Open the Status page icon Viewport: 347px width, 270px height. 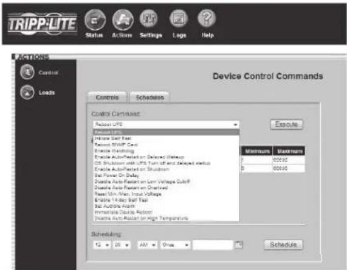[95, 20]
